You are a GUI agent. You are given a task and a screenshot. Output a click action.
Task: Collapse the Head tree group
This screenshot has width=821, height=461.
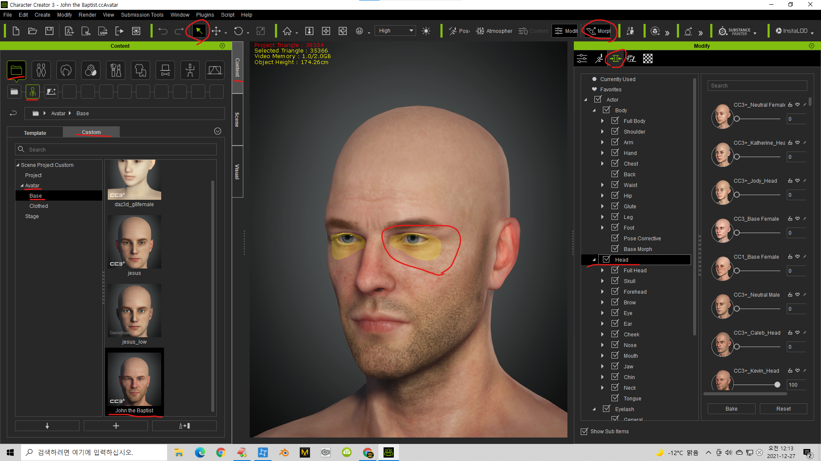594,260
